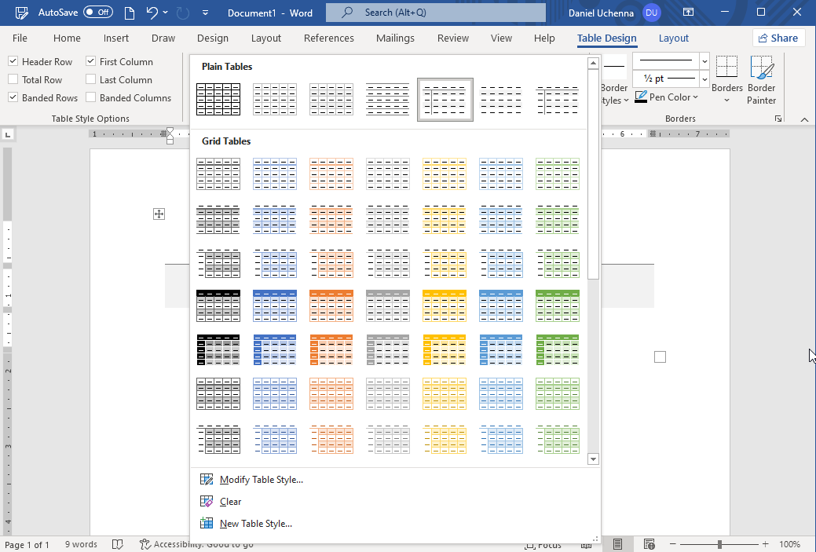The height and width of the screenshot is (552, 816).
Task: Open the Pen Color dropdown arrow
Action: [x=696, y=97]
